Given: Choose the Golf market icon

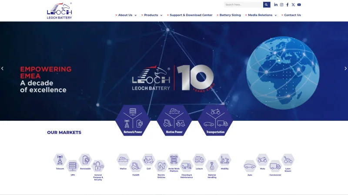Looking at the screenshot, I should pyautogui.click(x=148, y=160).
